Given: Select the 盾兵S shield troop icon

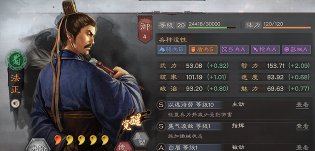Looking at the screenshot, I should [203, 50].
